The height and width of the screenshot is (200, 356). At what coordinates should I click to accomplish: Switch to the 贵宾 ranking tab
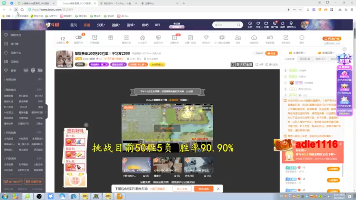(320, 59)
